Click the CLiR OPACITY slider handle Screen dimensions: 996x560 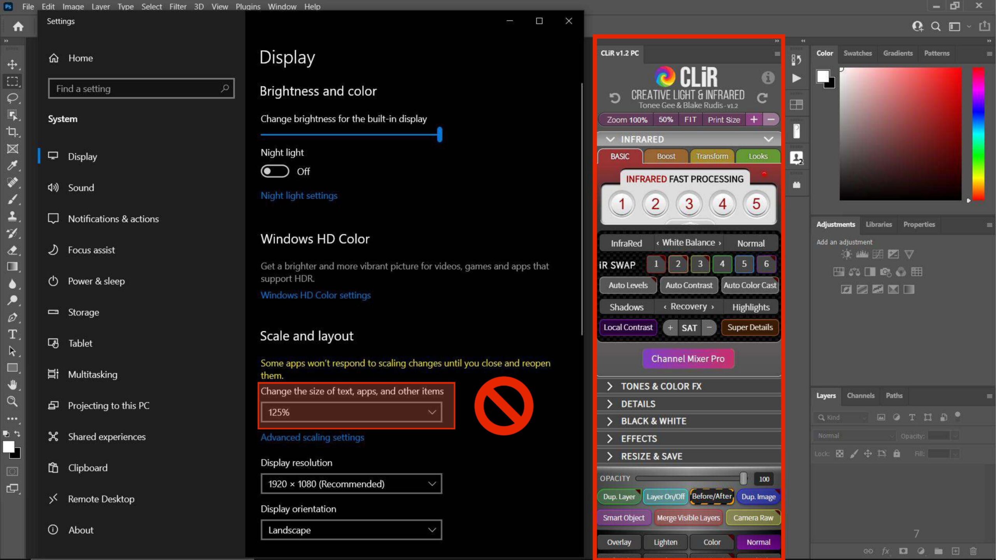point(743,478)
